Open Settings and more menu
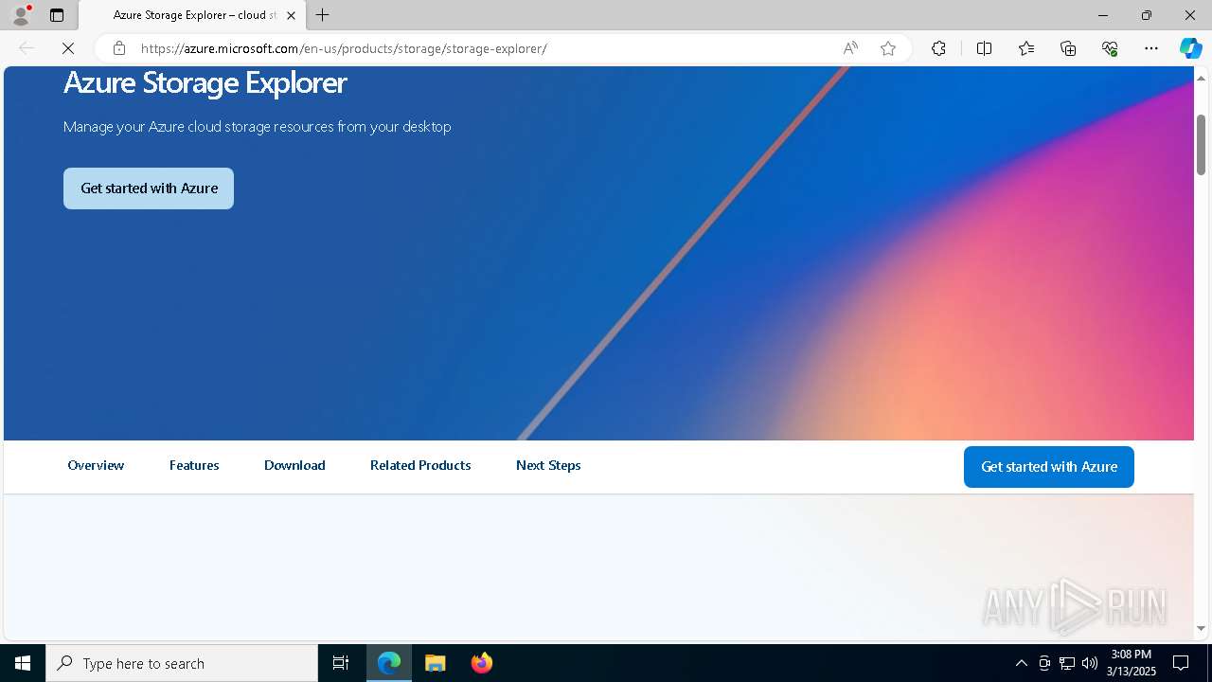This screenshot has height=682, width=1212. [x=1151, y=48]
